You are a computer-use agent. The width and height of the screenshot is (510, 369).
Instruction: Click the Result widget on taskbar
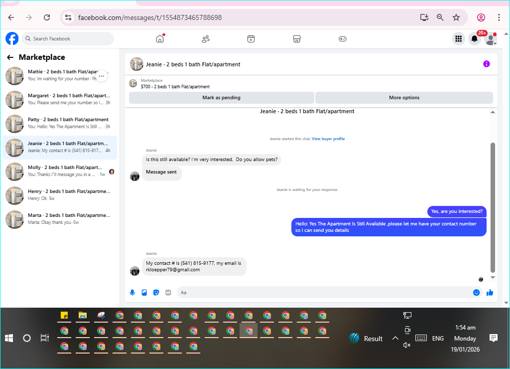click(x=366, y=339)
